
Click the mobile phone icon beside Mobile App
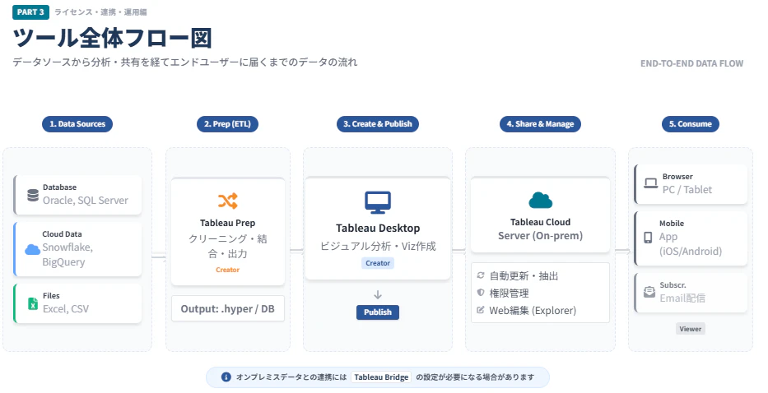pyautogui.click(x=648, y=238)
